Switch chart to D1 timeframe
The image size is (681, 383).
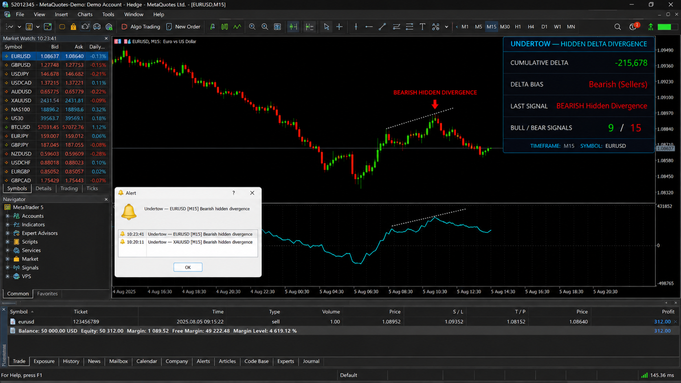click(544, 26)
